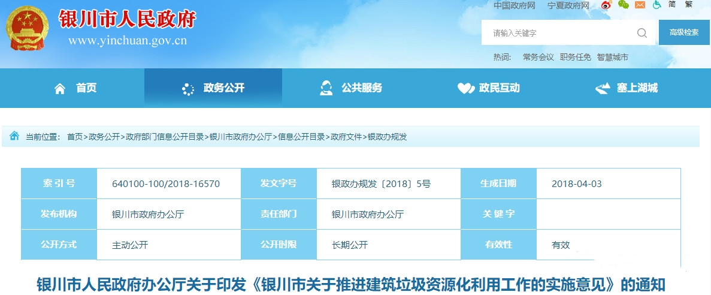Click the email envelope icon

640,5
